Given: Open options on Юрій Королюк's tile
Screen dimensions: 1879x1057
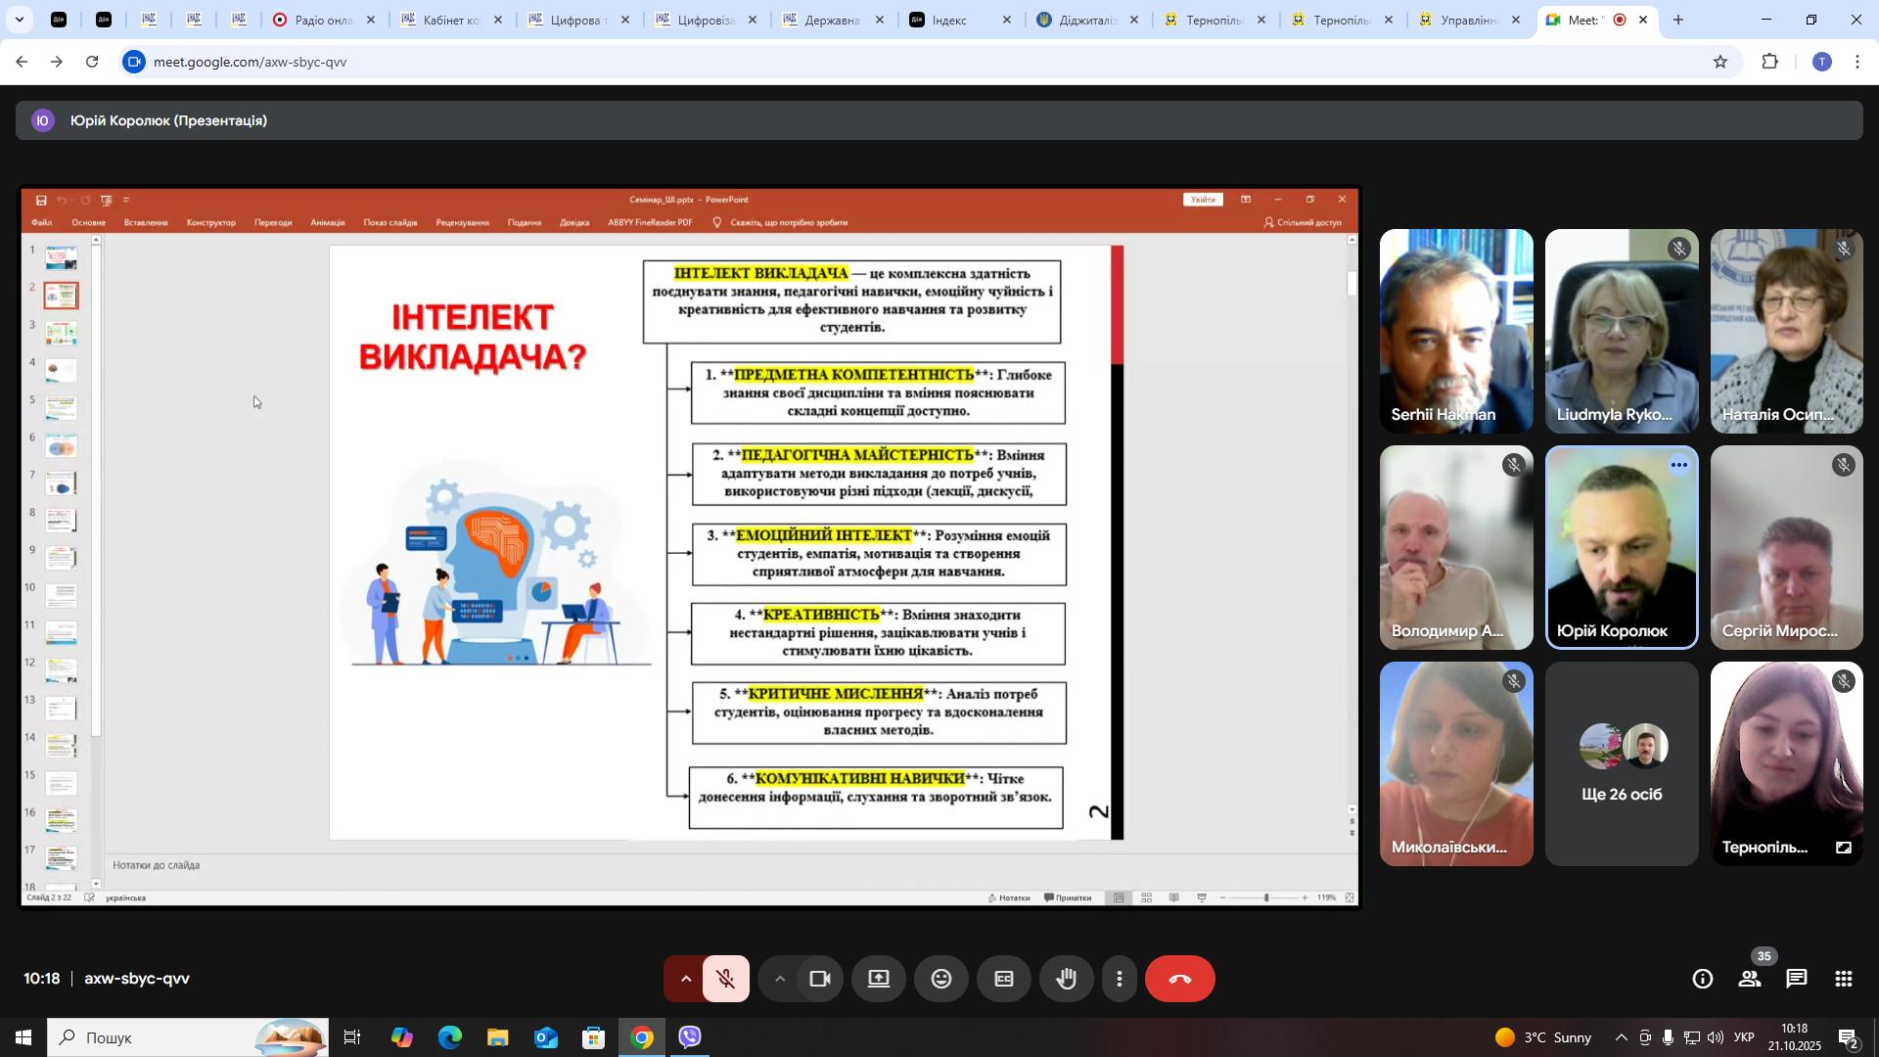Looking at the screenshot, I should [x=1679, y=466].
